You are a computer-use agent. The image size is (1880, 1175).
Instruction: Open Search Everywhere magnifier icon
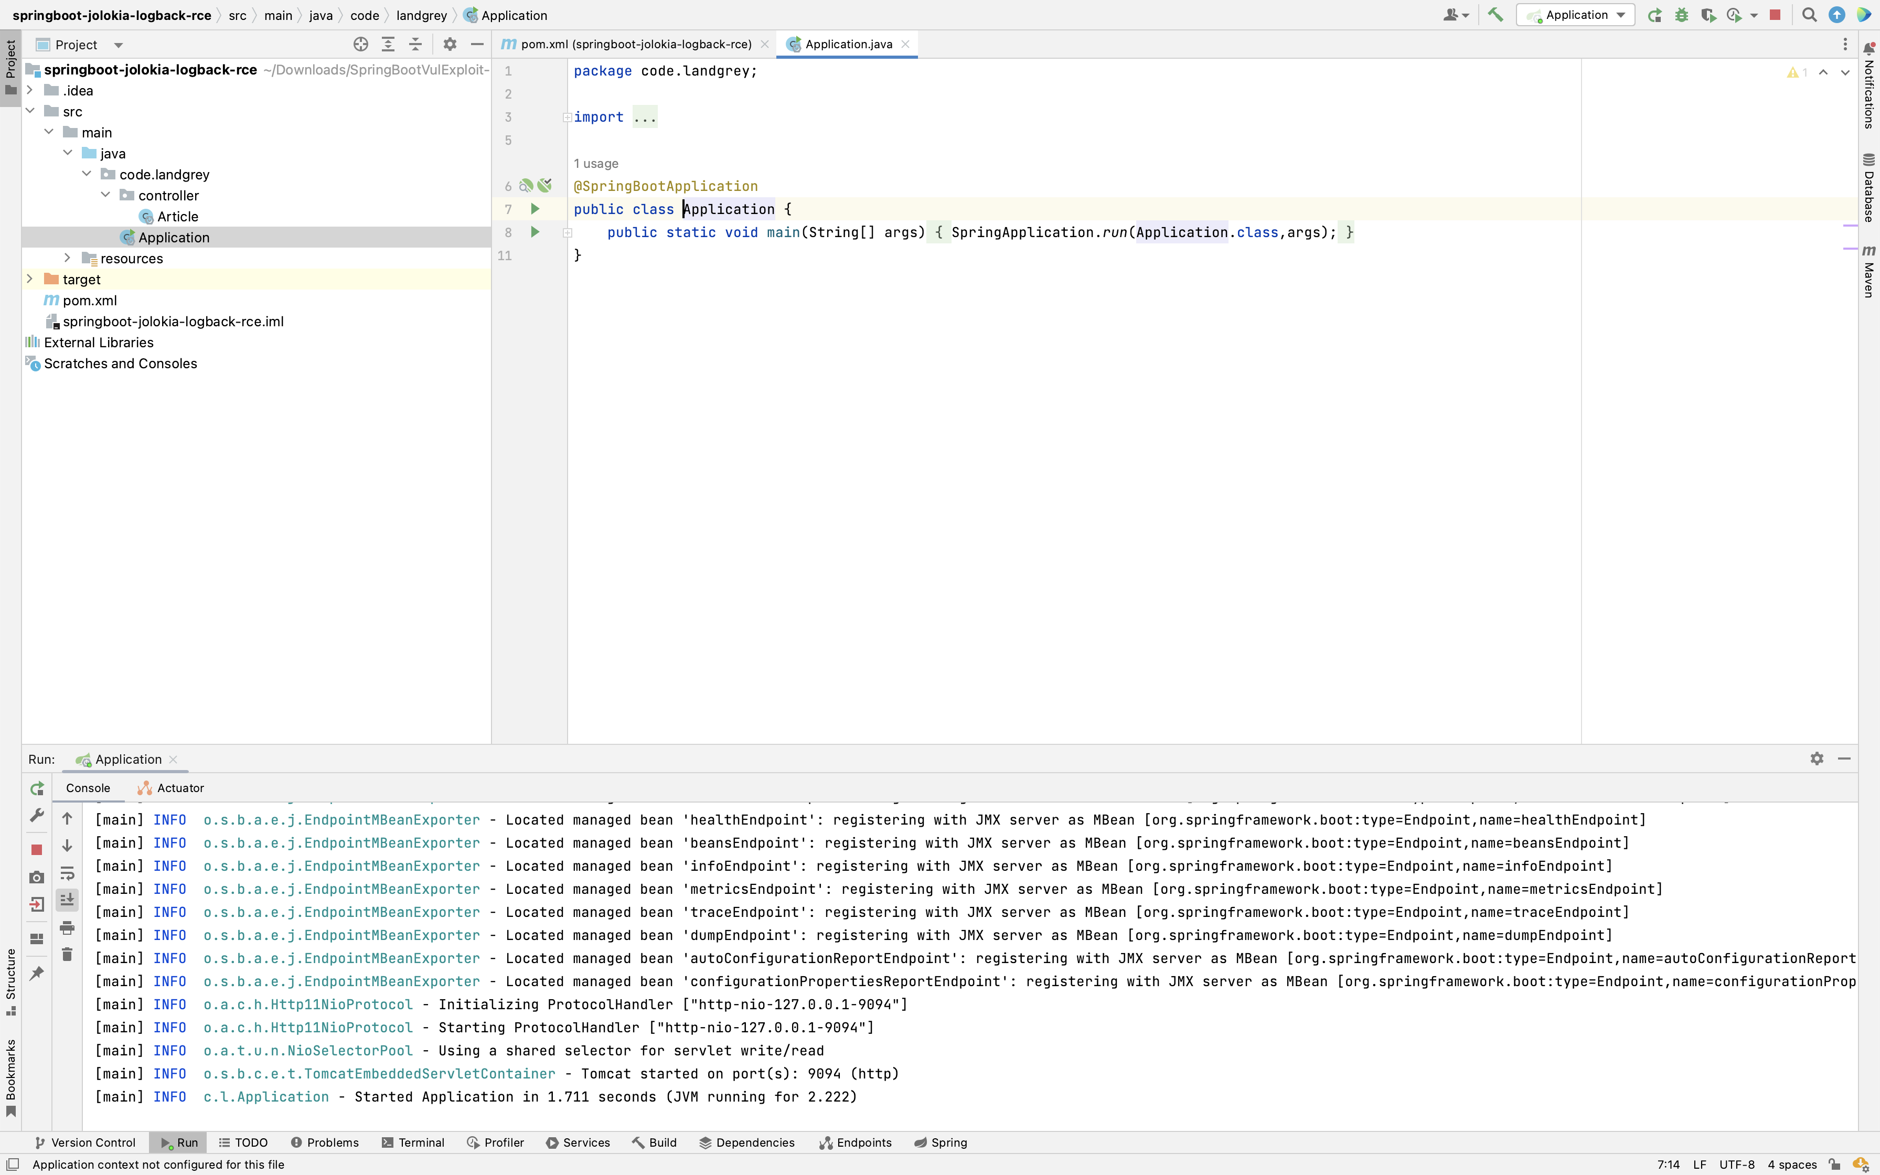pyautogui.click(x=1809, y=15)
